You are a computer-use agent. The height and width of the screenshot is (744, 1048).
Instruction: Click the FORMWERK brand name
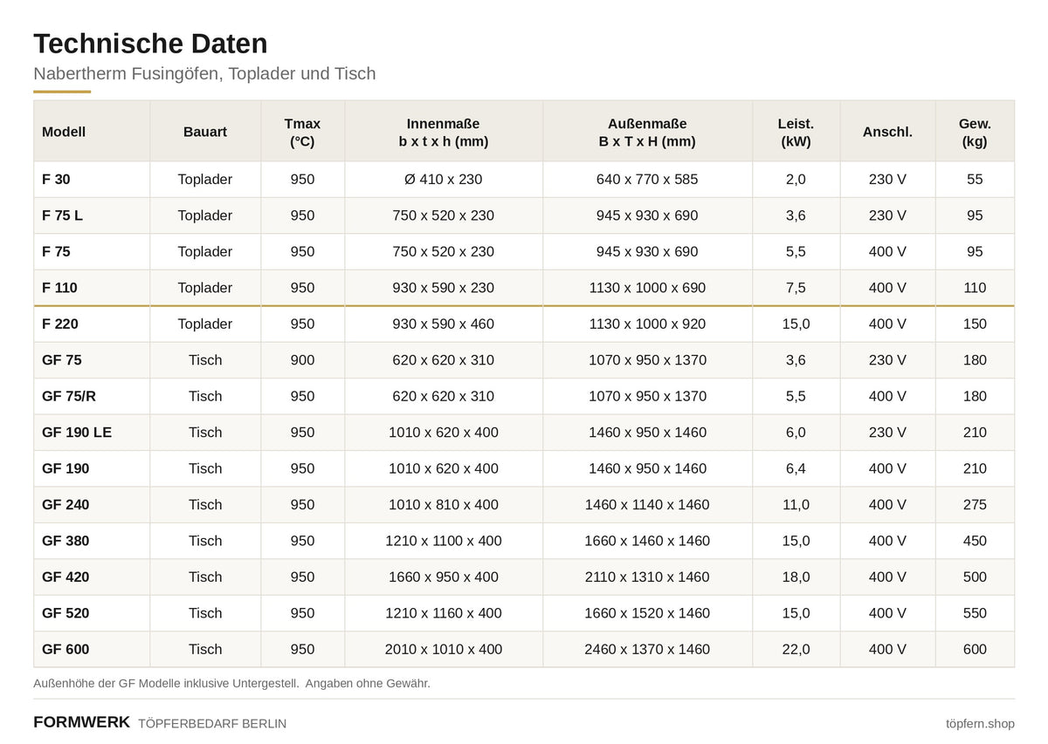[x=81, y=722]
